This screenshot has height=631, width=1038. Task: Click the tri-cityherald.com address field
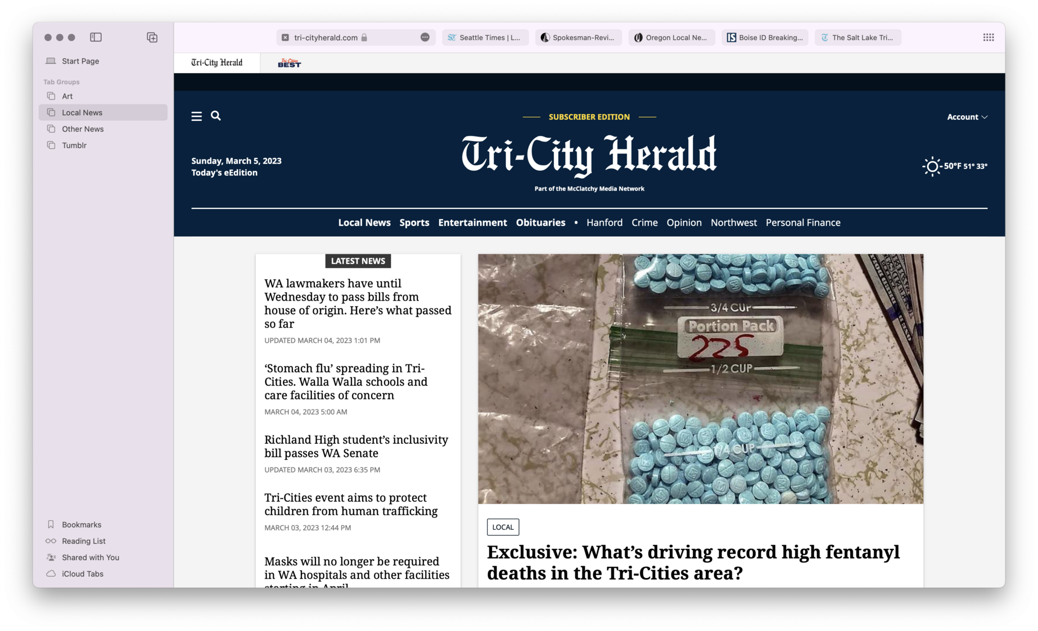[x=356, y=38]
